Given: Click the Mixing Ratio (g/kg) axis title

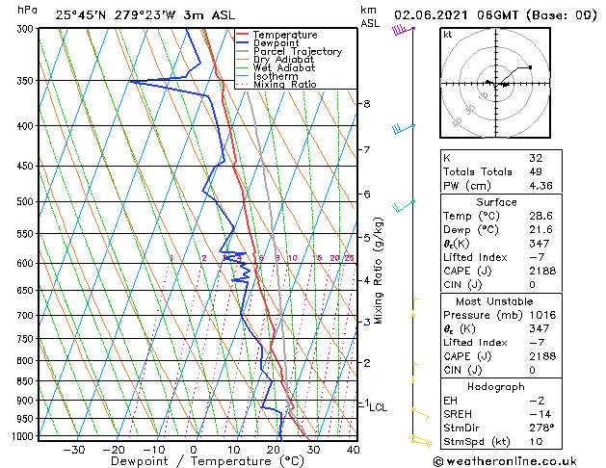Looking at the screenshot, I should (378, 271).
